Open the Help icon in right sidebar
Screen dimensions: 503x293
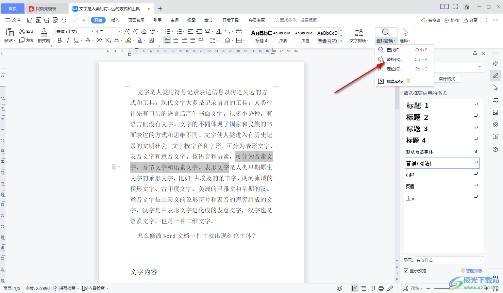(x=496, y=149)
